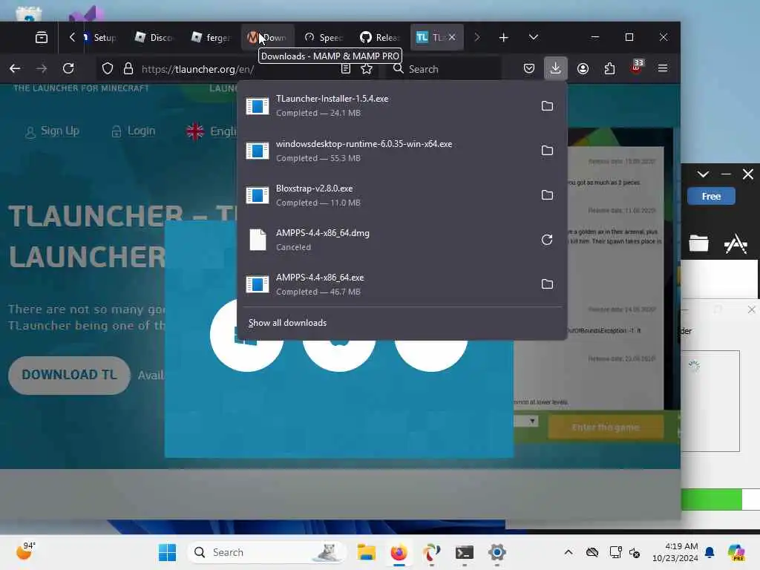Viewport: 760px width, 570px height.
Task: Switch to the ferger tab
Action: 211,37
